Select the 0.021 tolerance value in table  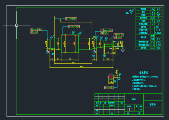158,45
